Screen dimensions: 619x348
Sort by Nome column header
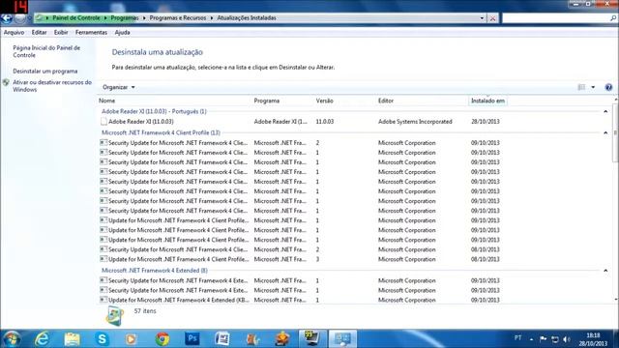[107, 101]
